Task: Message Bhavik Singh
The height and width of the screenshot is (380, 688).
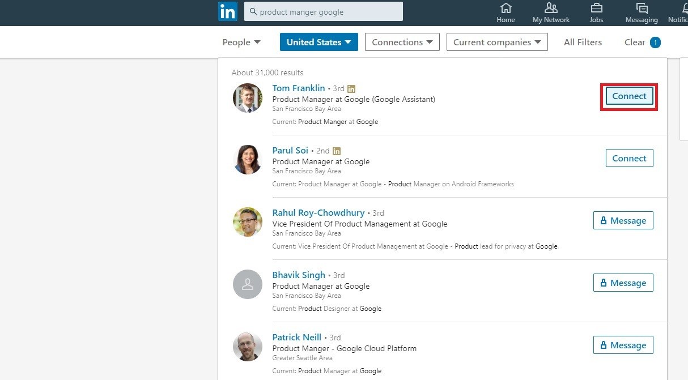Action: click(623, 283)
